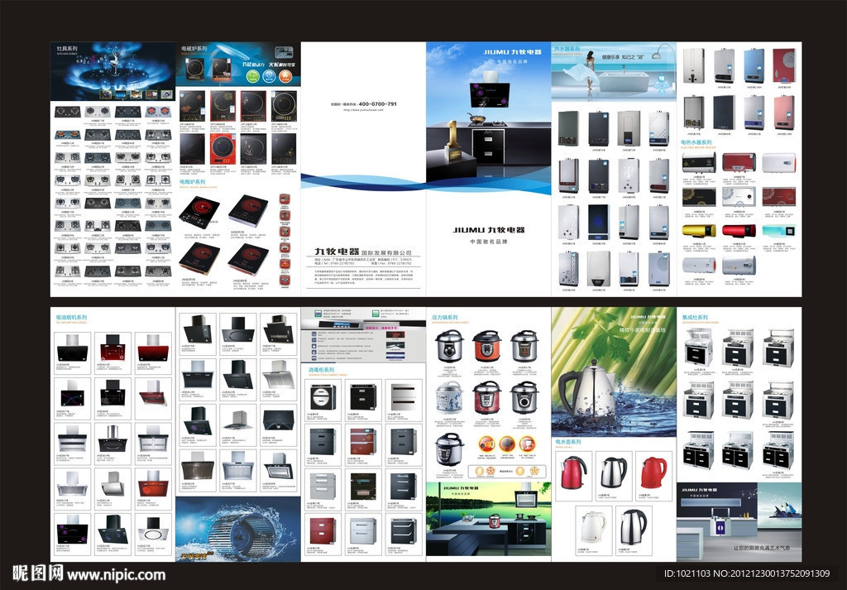
Task: Pick the blue-and-white porcelain pattern pressure cooker
Action: (449, 398)
